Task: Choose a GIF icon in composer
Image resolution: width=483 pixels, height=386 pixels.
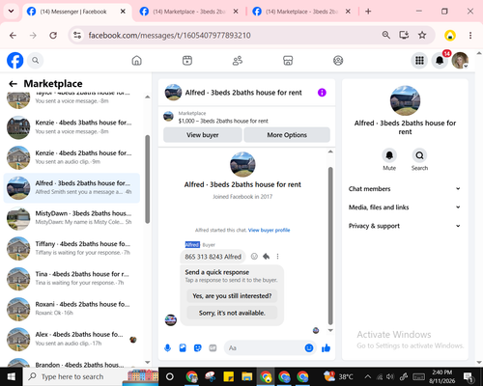Action: click(213, 347)
